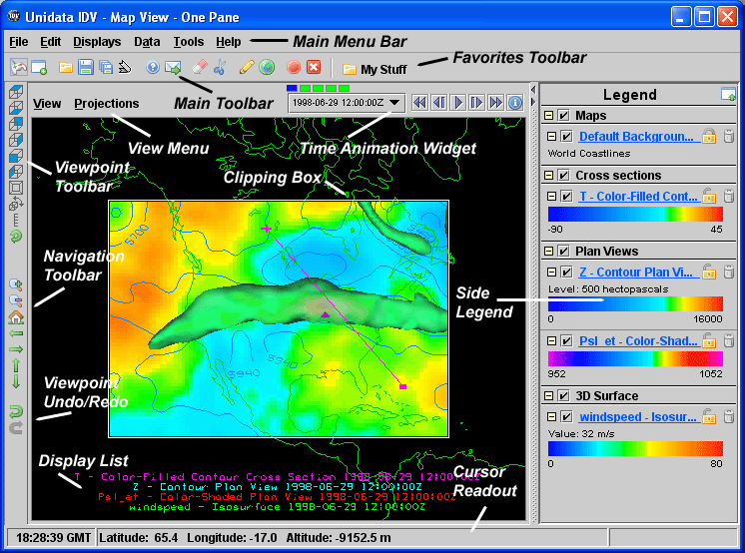The image size is (745, 553).
Task: Click the eraser icon in main toolbar
Action: (x=197, y=68)
